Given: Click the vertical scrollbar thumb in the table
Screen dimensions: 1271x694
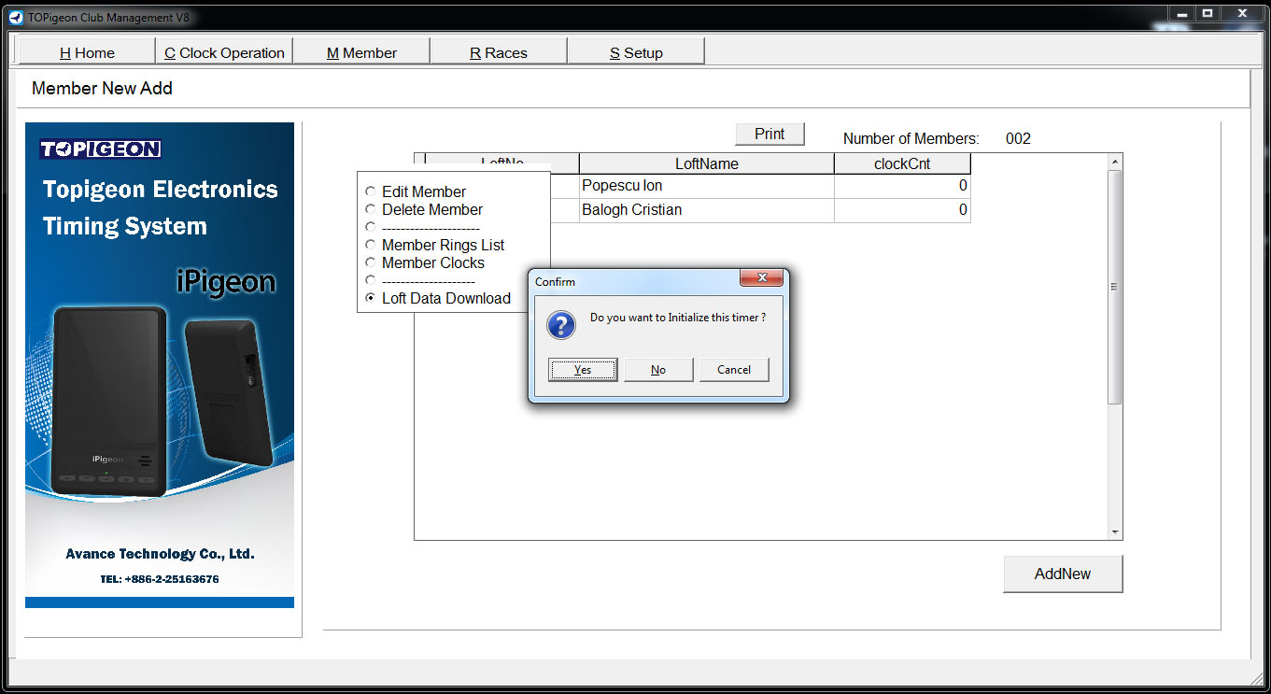Looking at the screenshot, I should pyautogui.click(x=1114, y=288).
